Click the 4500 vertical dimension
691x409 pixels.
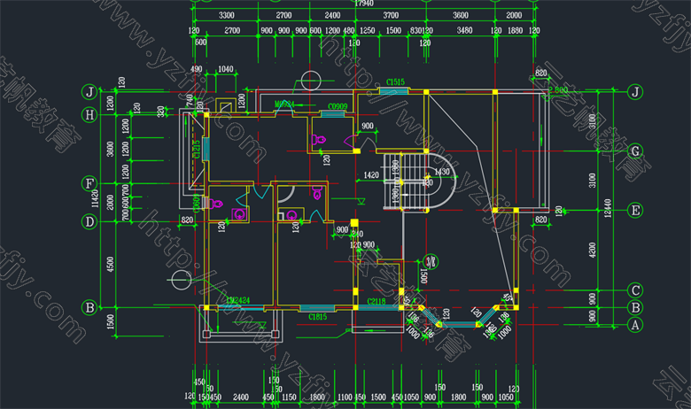click(110, 264)
